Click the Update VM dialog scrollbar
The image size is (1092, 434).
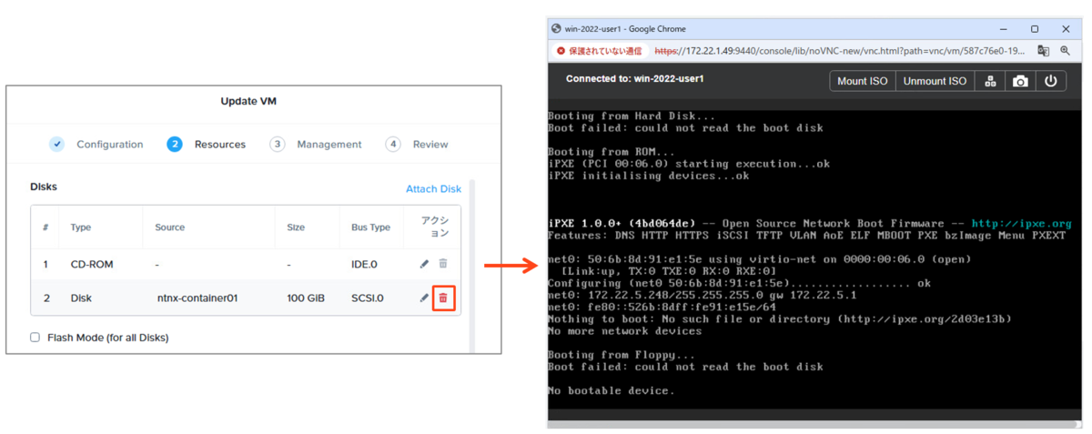pos(471,264)
